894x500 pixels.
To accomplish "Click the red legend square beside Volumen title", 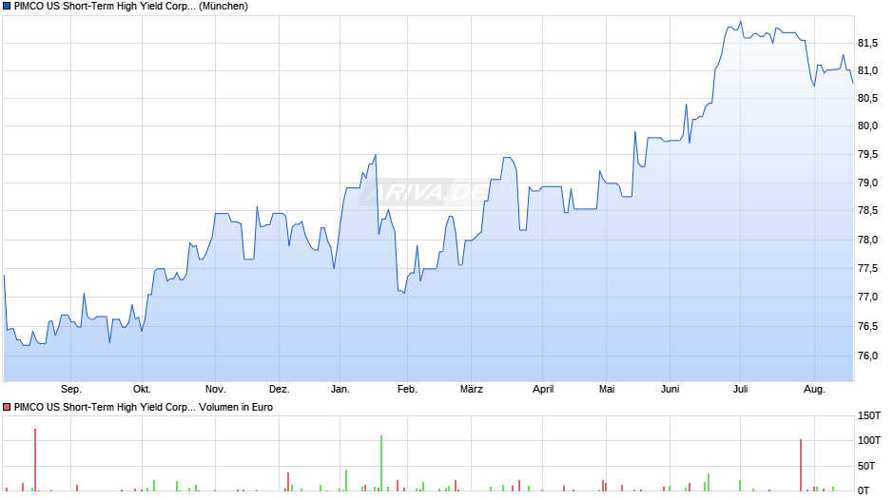I will tap(7, 407).
